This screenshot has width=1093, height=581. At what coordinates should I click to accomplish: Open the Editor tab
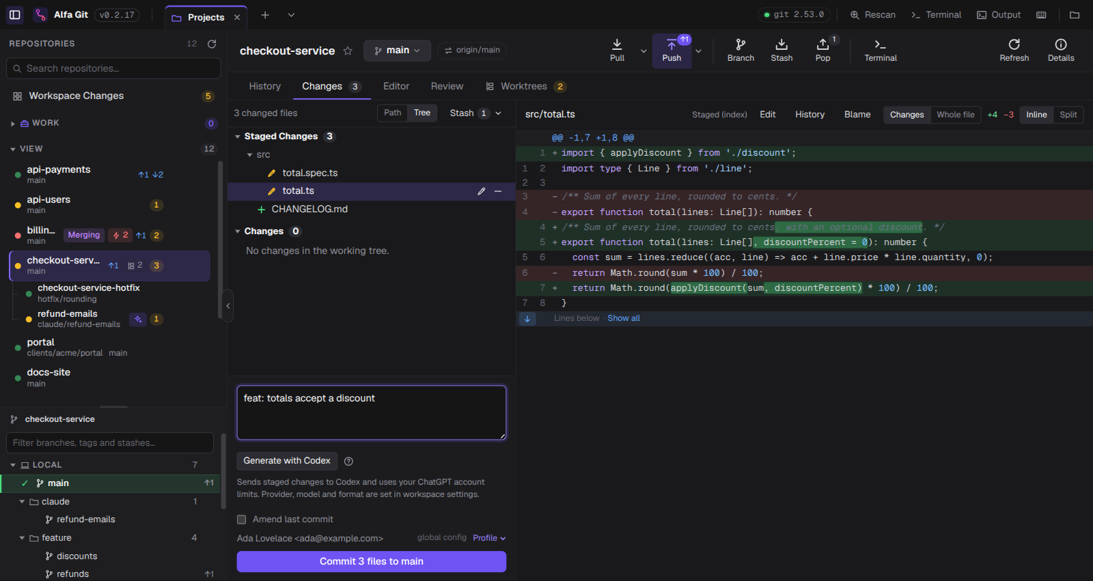(x=396, y=87)
